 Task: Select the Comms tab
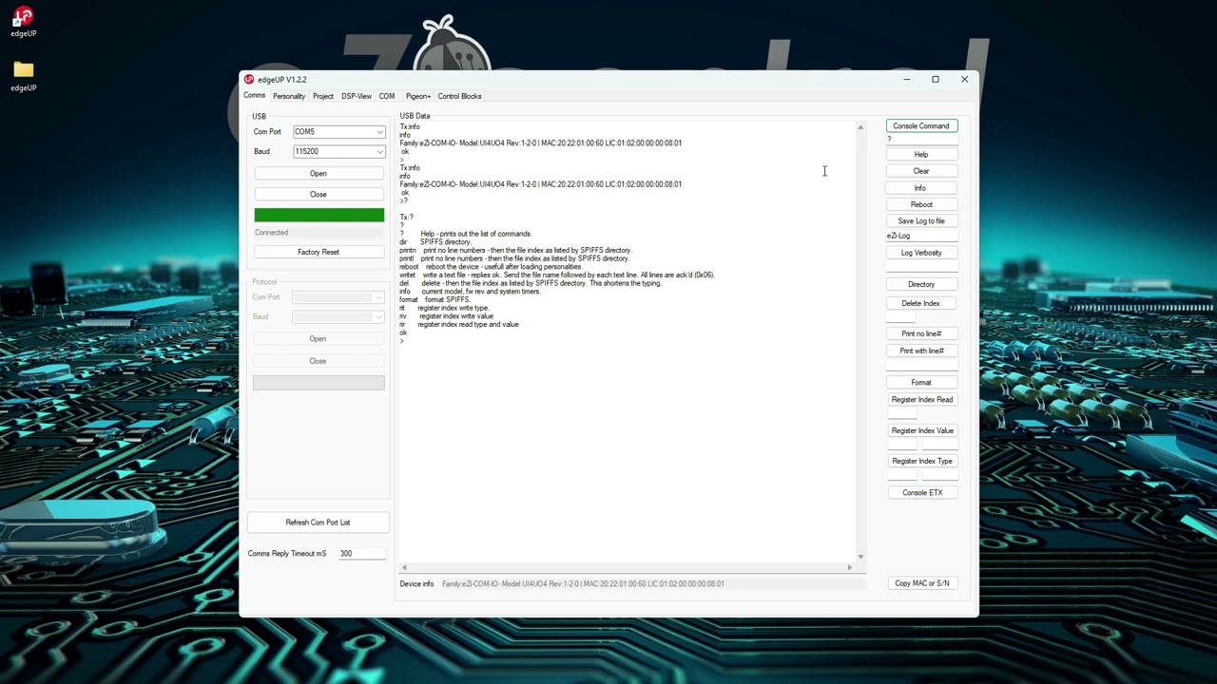point(254,96)
